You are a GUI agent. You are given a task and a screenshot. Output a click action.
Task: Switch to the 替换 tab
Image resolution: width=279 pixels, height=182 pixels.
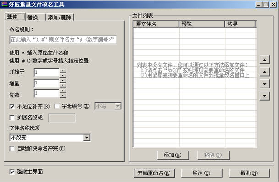coord(35,17)
